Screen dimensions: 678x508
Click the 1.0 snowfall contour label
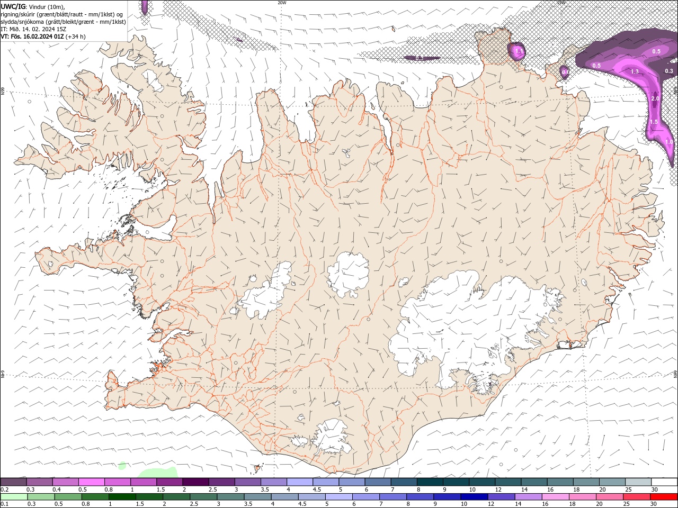669,142
